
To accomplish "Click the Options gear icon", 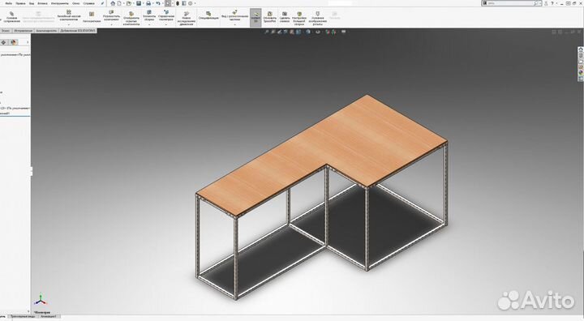I will pos(191,3).
